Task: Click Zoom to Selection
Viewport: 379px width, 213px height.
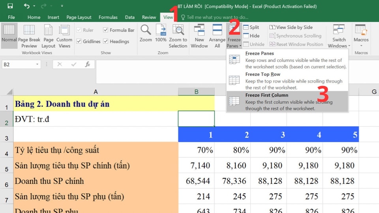Action: 178,36
